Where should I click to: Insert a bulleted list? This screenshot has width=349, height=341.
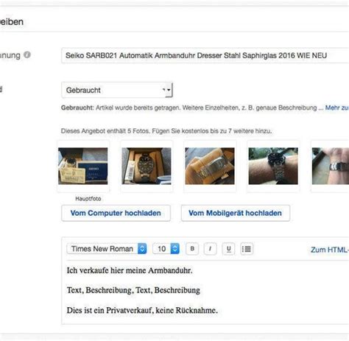[247, 249]
